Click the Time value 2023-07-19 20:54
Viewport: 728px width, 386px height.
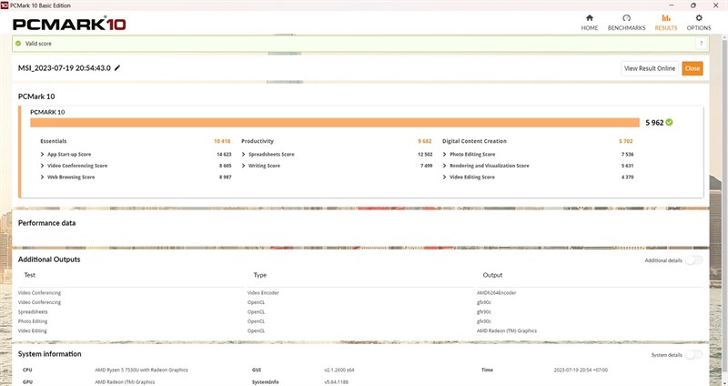[581, 371]
